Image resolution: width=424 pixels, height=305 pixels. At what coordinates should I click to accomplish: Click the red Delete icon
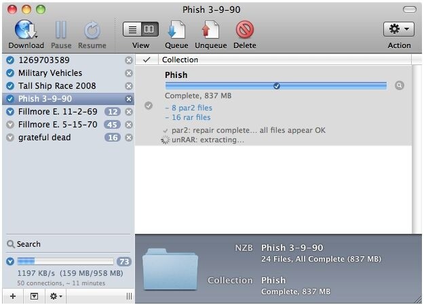click(245, 29)
